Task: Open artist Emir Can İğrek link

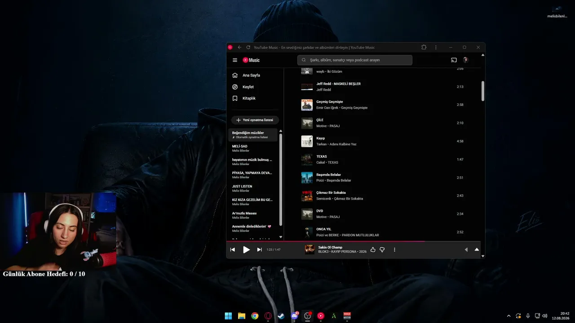Action: [327, 108]
